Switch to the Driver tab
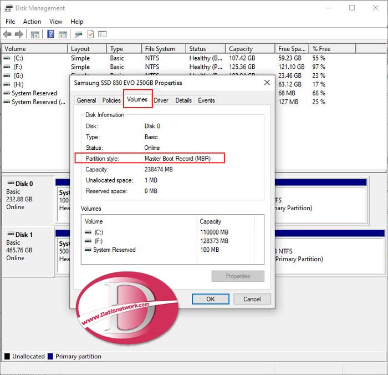Screen dimensions: 388x375 coord(161,100)
